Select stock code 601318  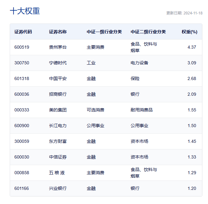pyautogui.click(x=22, y=78)
